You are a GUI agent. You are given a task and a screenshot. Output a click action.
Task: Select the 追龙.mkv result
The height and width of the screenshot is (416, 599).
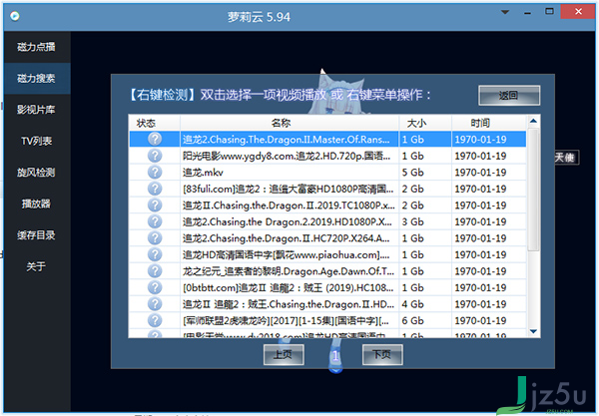coord(327,173)
